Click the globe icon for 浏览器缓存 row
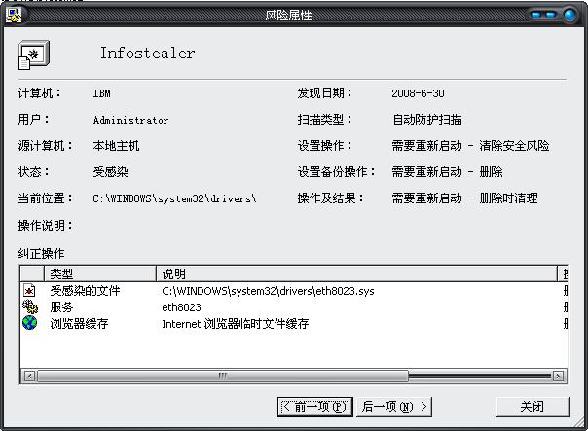This screenshot has height=431, width=588. point(29,323)
